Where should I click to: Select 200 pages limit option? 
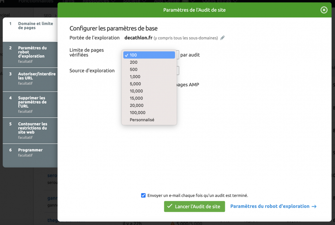point(149,62)
